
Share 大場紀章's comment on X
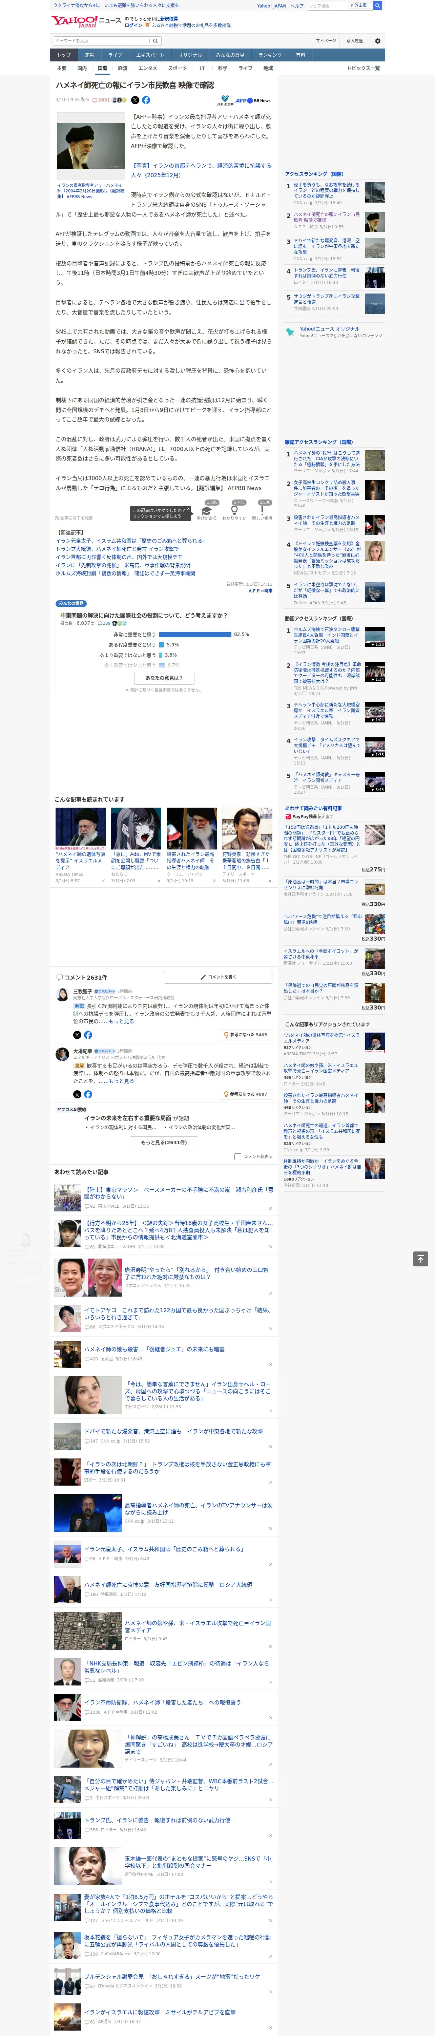[x=77, y=1095]
